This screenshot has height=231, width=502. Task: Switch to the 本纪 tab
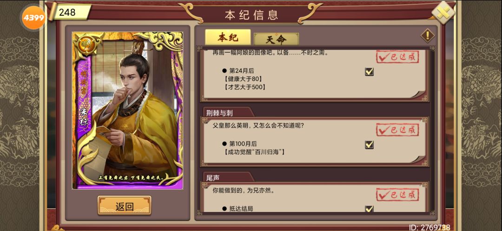pos(228,38)
